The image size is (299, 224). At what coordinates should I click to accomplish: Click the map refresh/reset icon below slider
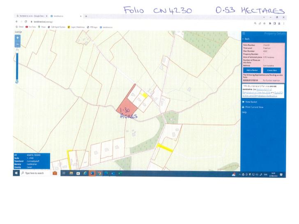(17, 82)
